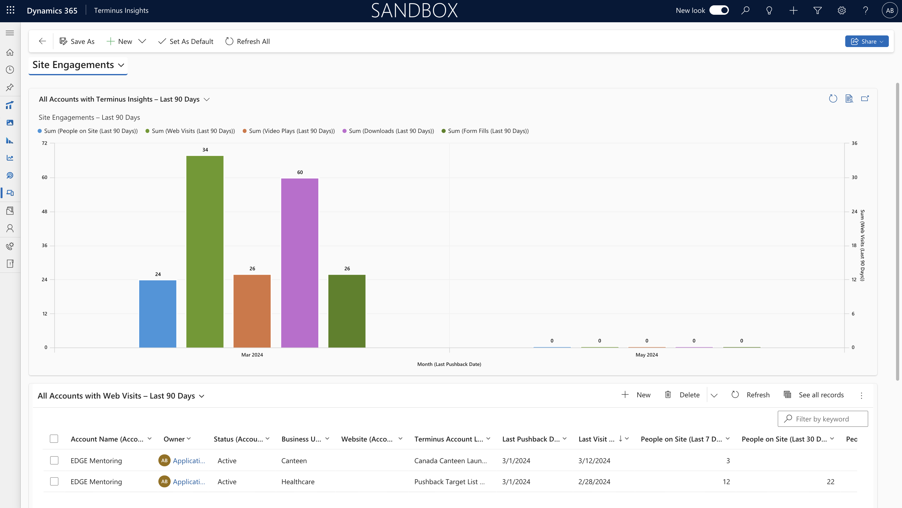Open the Account Name column header menu
The image size is (902, 508).
click(150, 439)
